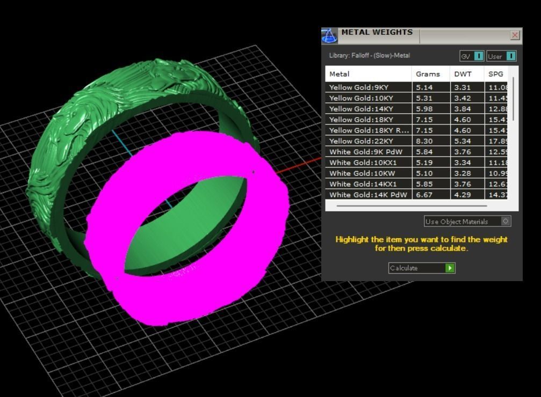The width and height of the screenshot is (541, 397).
Task: Click the green arrow on Calculate
Action: pyautogui.click(x=450, y=268)
